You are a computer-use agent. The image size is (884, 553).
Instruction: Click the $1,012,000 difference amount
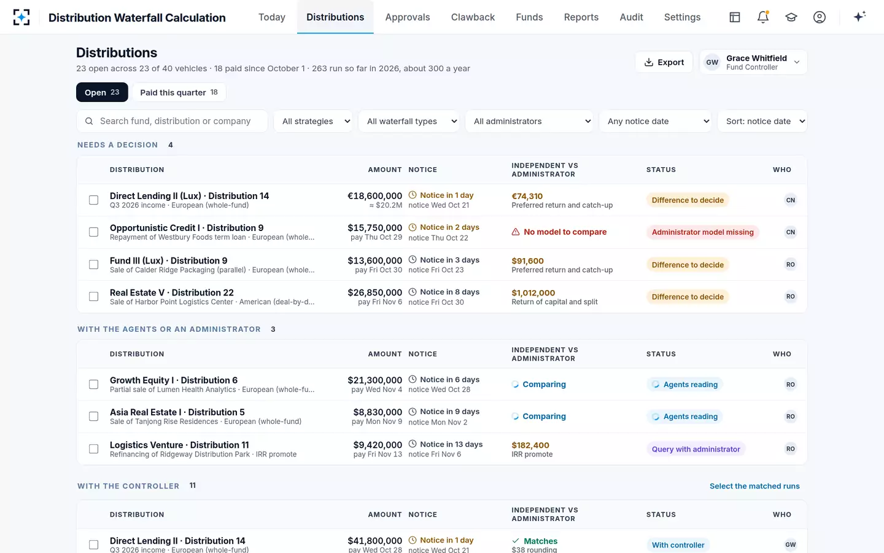533,293
